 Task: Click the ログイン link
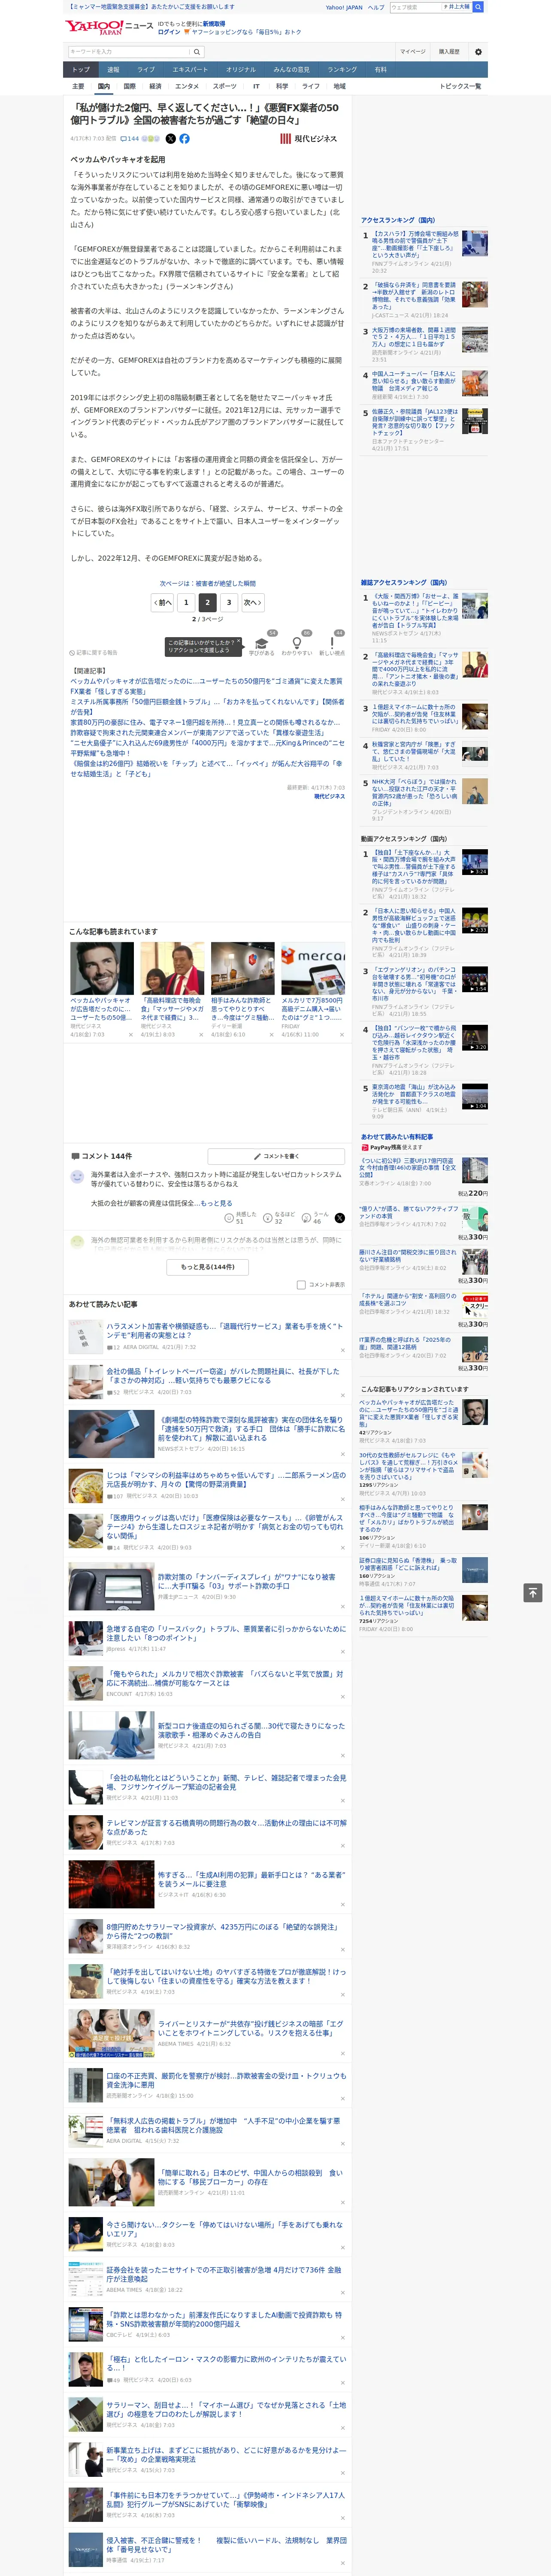pyautogui.click(x=169, y=32)
